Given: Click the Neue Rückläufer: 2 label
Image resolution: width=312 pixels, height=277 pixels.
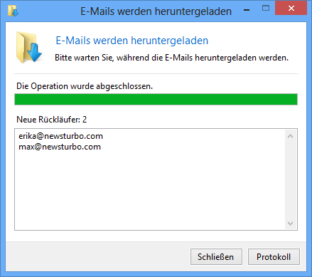Looking at the screenshot, I should pyautogui.click(x=51, y=120).
